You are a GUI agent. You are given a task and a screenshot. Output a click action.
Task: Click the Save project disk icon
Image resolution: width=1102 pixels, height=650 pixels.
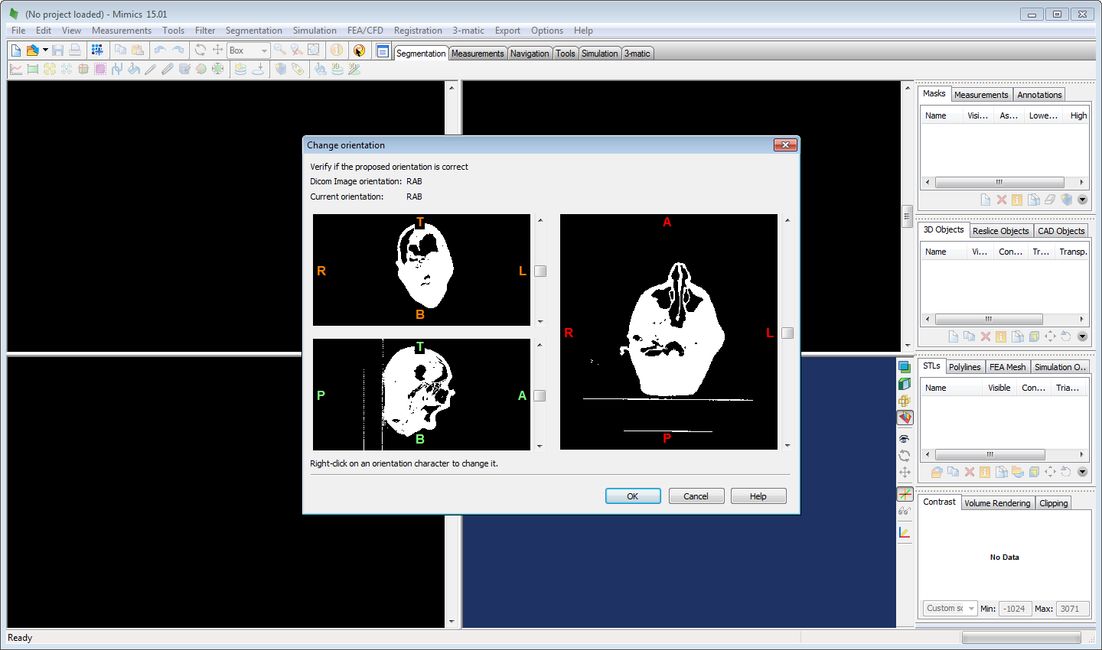pos(57,50)
